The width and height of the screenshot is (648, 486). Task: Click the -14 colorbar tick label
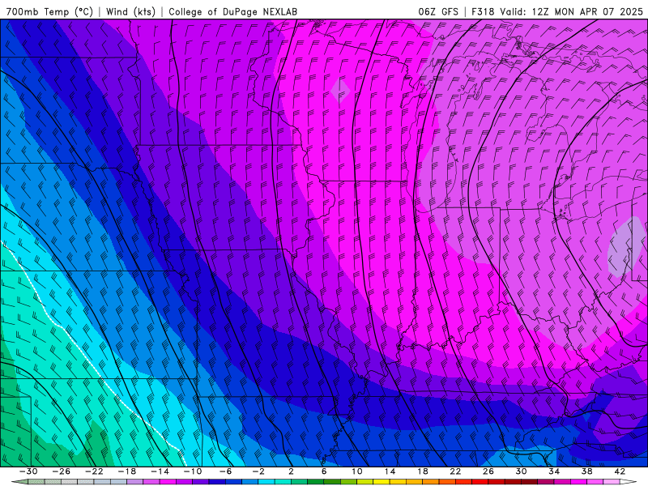[160, 471]
